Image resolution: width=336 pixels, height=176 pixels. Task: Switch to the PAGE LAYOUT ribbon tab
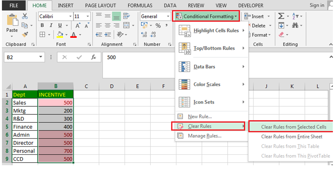point(100,5)
